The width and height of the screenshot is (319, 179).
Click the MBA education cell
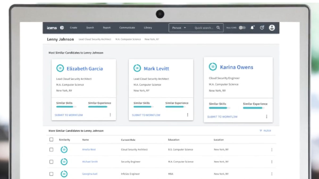171,174
